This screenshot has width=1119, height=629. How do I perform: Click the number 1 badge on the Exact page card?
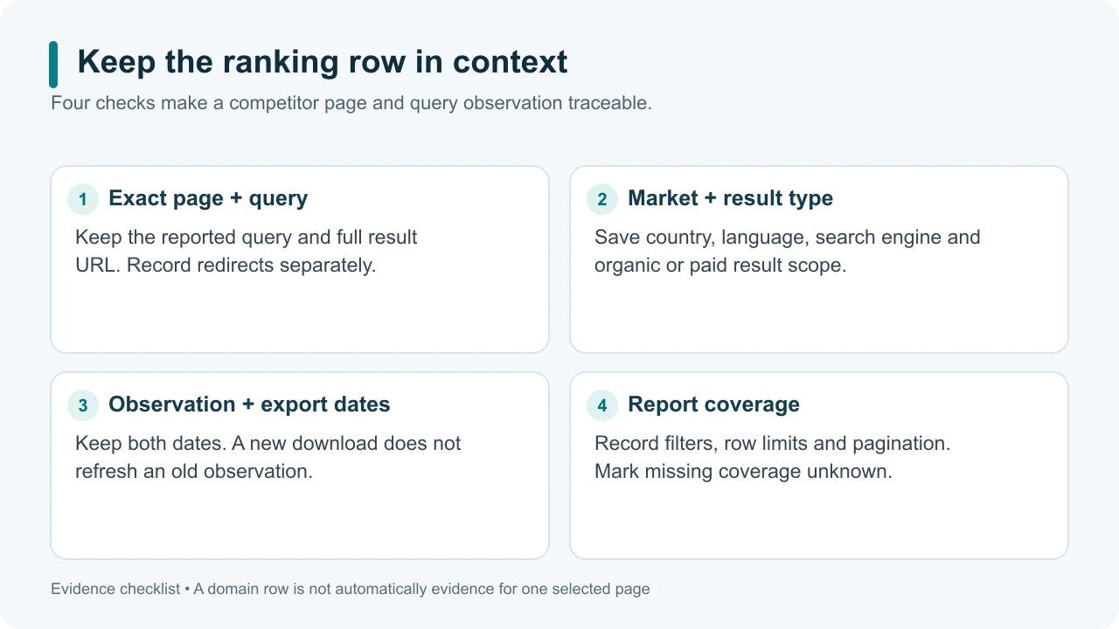(83, 199)
